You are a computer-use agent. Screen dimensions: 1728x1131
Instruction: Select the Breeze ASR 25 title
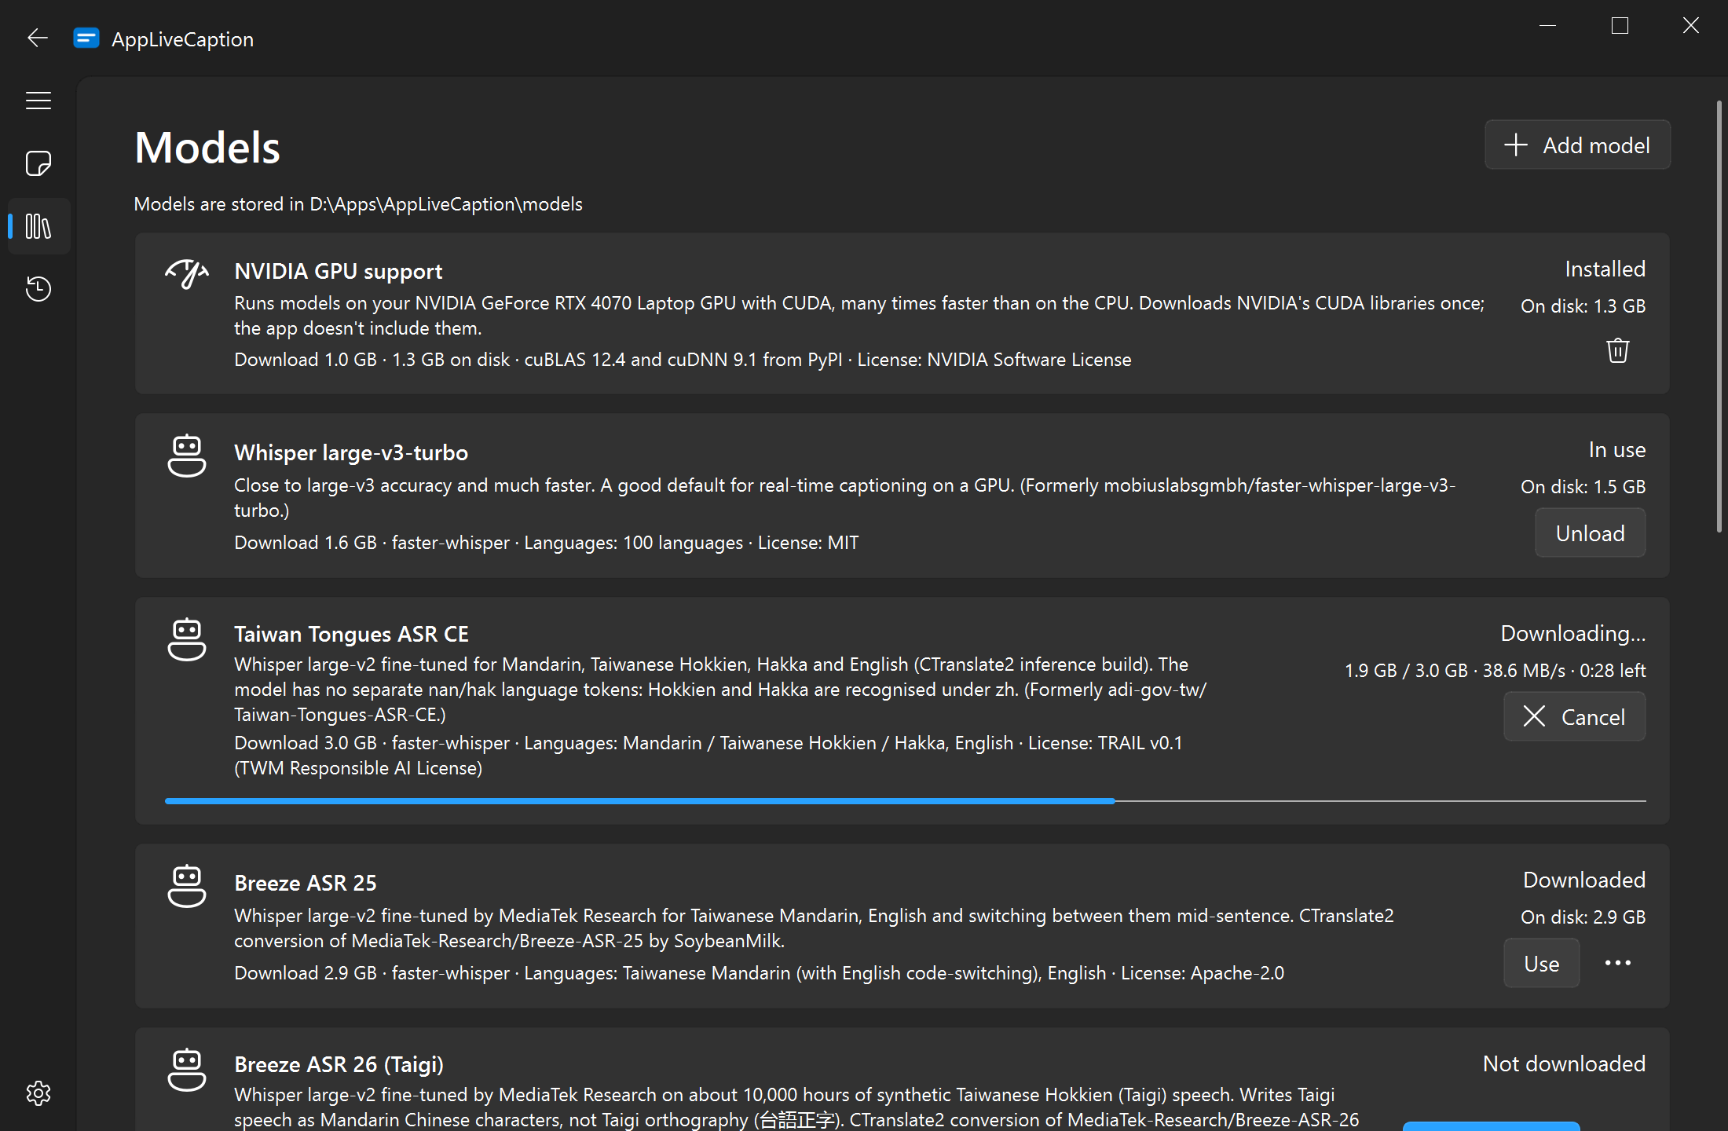tap(306, 883)
